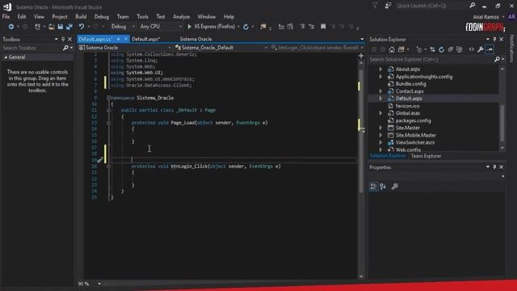Image resolution: width=517 pixels, height=291 pixels.
Task: Click the Categorized icon in Properties panel
Action: (373, 187)
